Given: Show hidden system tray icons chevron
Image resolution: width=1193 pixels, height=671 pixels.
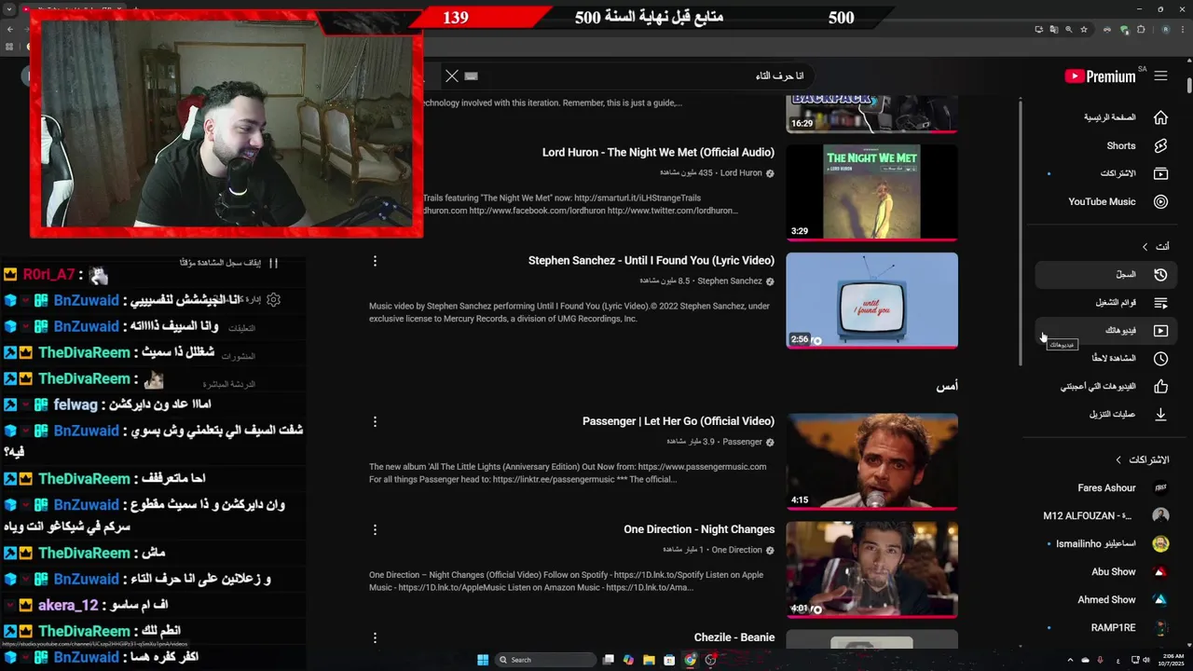Looking at the screenshot, I should pos(1070,660).
